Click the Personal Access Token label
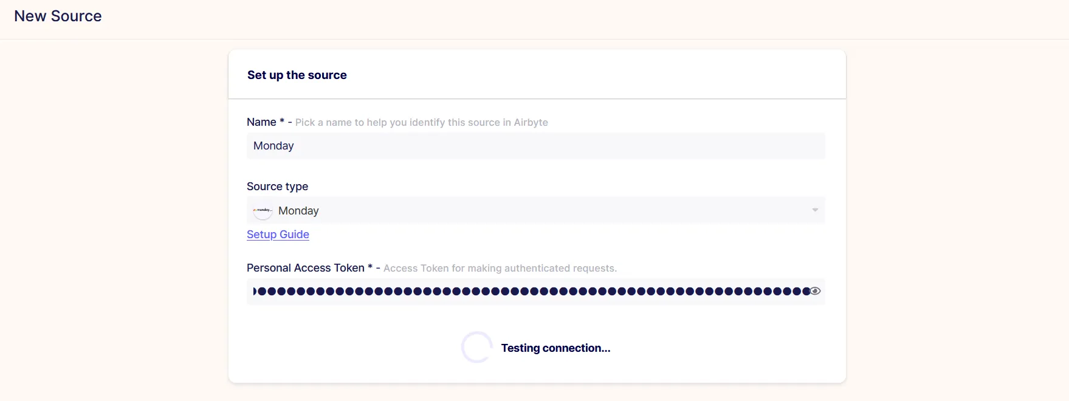This screenshot has width=1069, height=401. (305, 268)
